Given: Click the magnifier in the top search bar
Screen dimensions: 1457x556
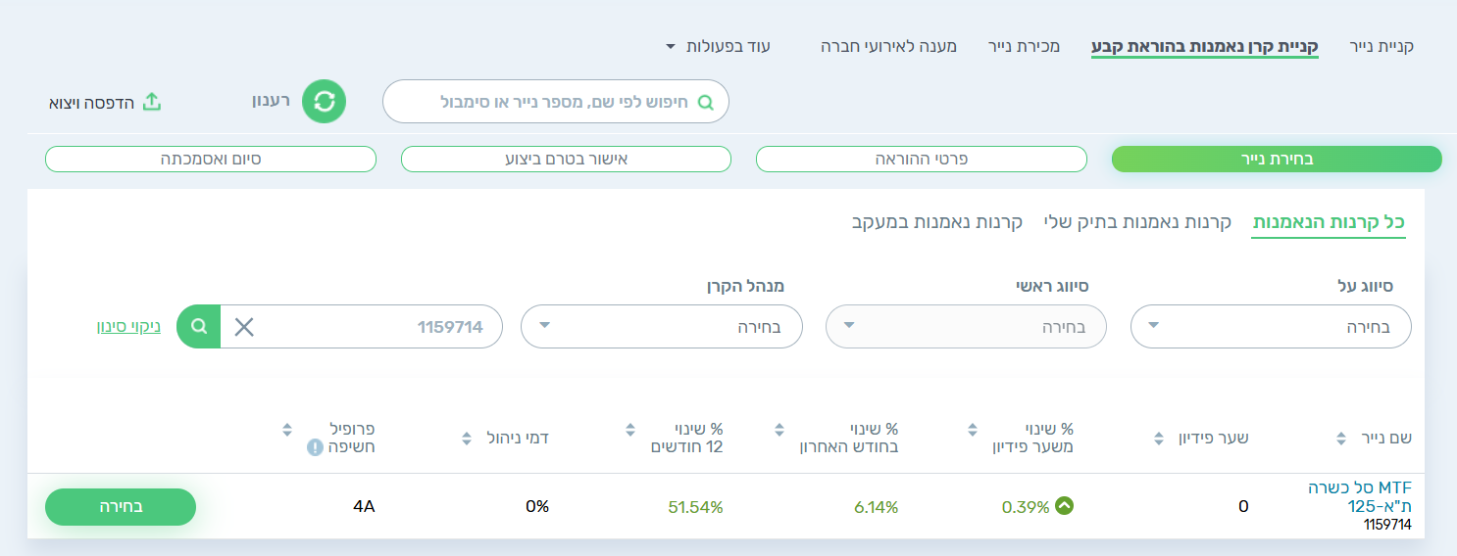Looking at the screenshot, I should [x=705, y=102].
